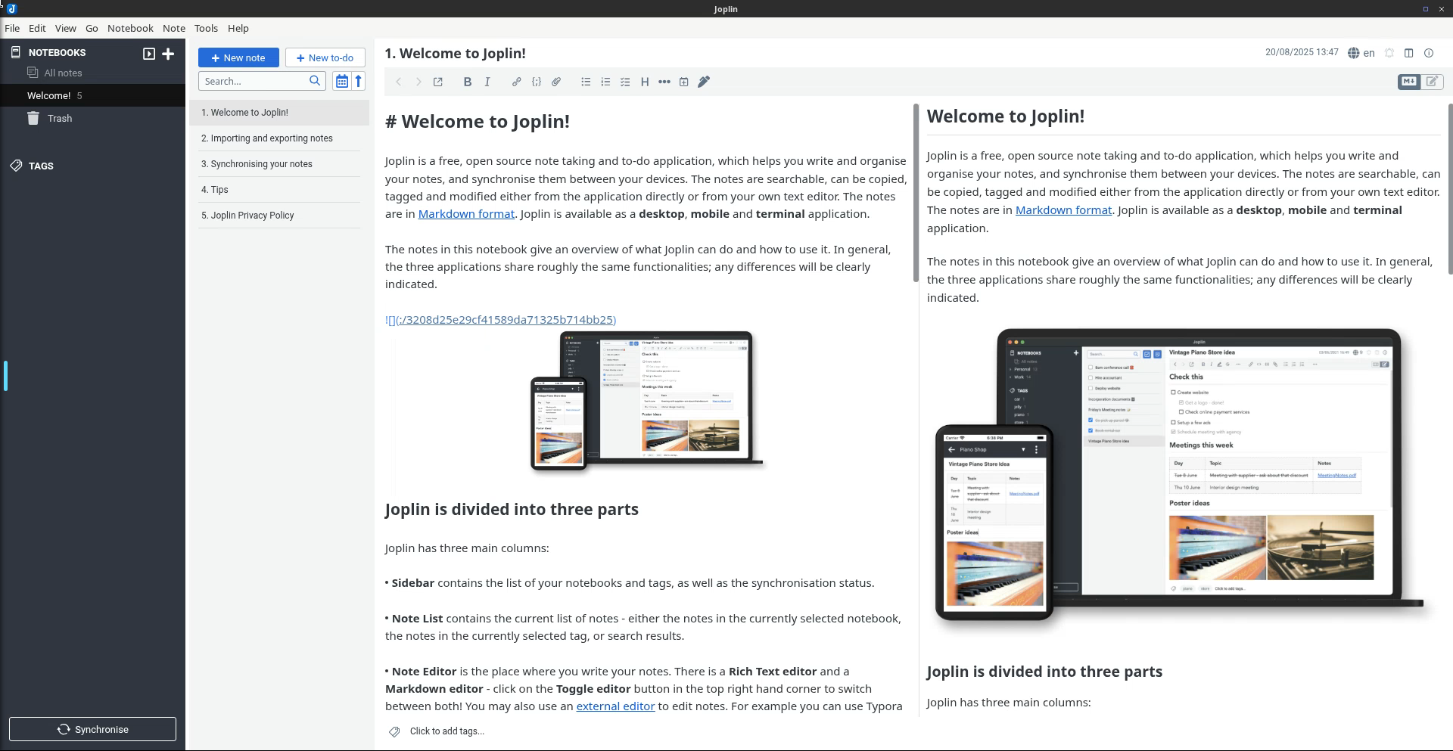Toggle bold formatting in editor toolbar
The image size is (1453, 751).
click(x=467, y=82)
